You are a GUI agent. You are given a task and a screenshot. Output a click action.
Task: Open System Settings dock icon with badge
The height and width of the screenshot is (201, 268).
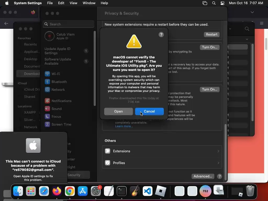coord(96,191)
